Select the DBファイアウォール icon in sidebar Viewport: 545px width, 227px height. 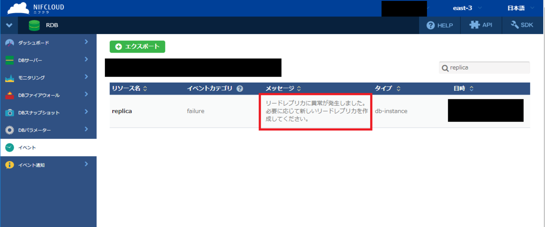coord(10,95)
